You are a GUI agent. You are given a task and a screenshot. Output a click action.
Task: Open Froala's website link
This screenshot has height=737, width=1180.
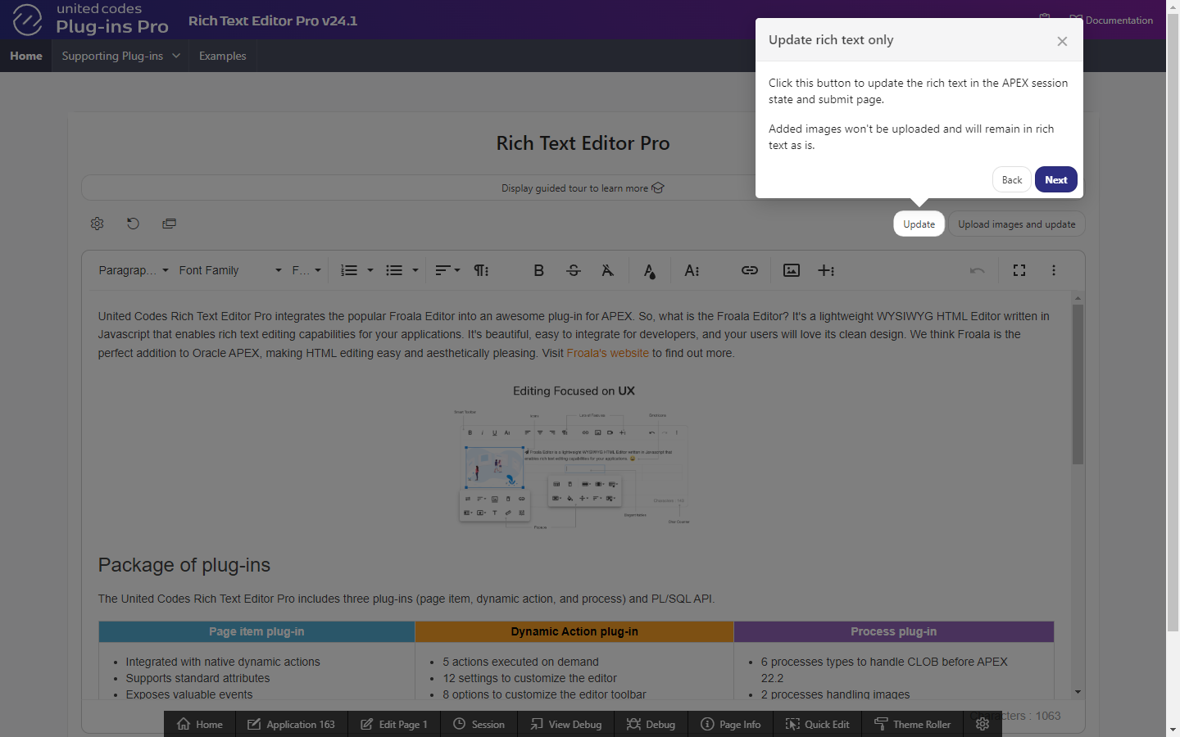tap(607, 353)
